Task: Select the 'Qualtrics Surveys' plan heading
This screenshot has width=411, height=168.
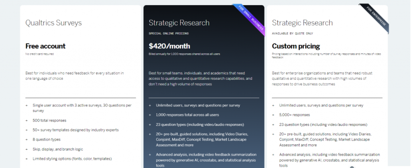Action: [53, 23]
